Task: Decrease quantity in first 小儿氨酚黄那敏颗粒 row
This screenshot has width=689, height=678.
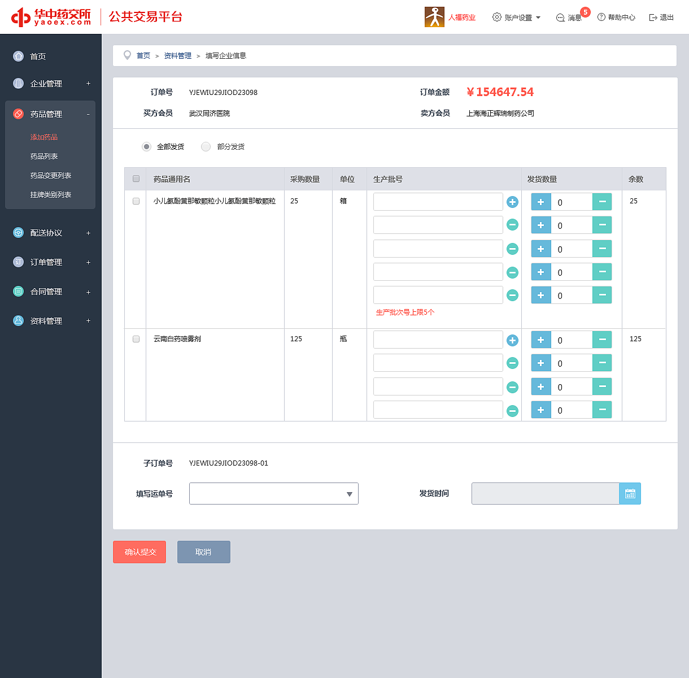Action: tap(602, 202)
